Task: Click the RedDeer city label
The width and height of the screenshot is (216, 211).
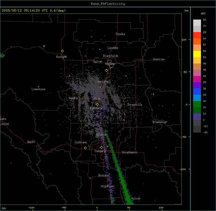Action: [110, 64]
